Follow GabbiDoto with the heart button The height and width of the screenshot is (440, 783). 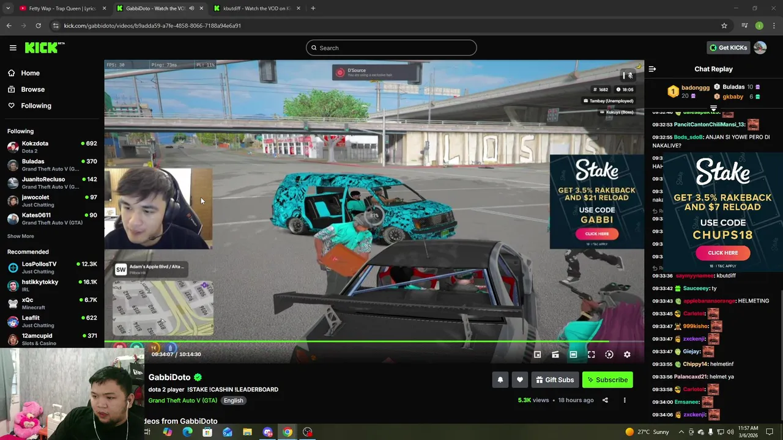pyautogui.click(x=520, y=380)
